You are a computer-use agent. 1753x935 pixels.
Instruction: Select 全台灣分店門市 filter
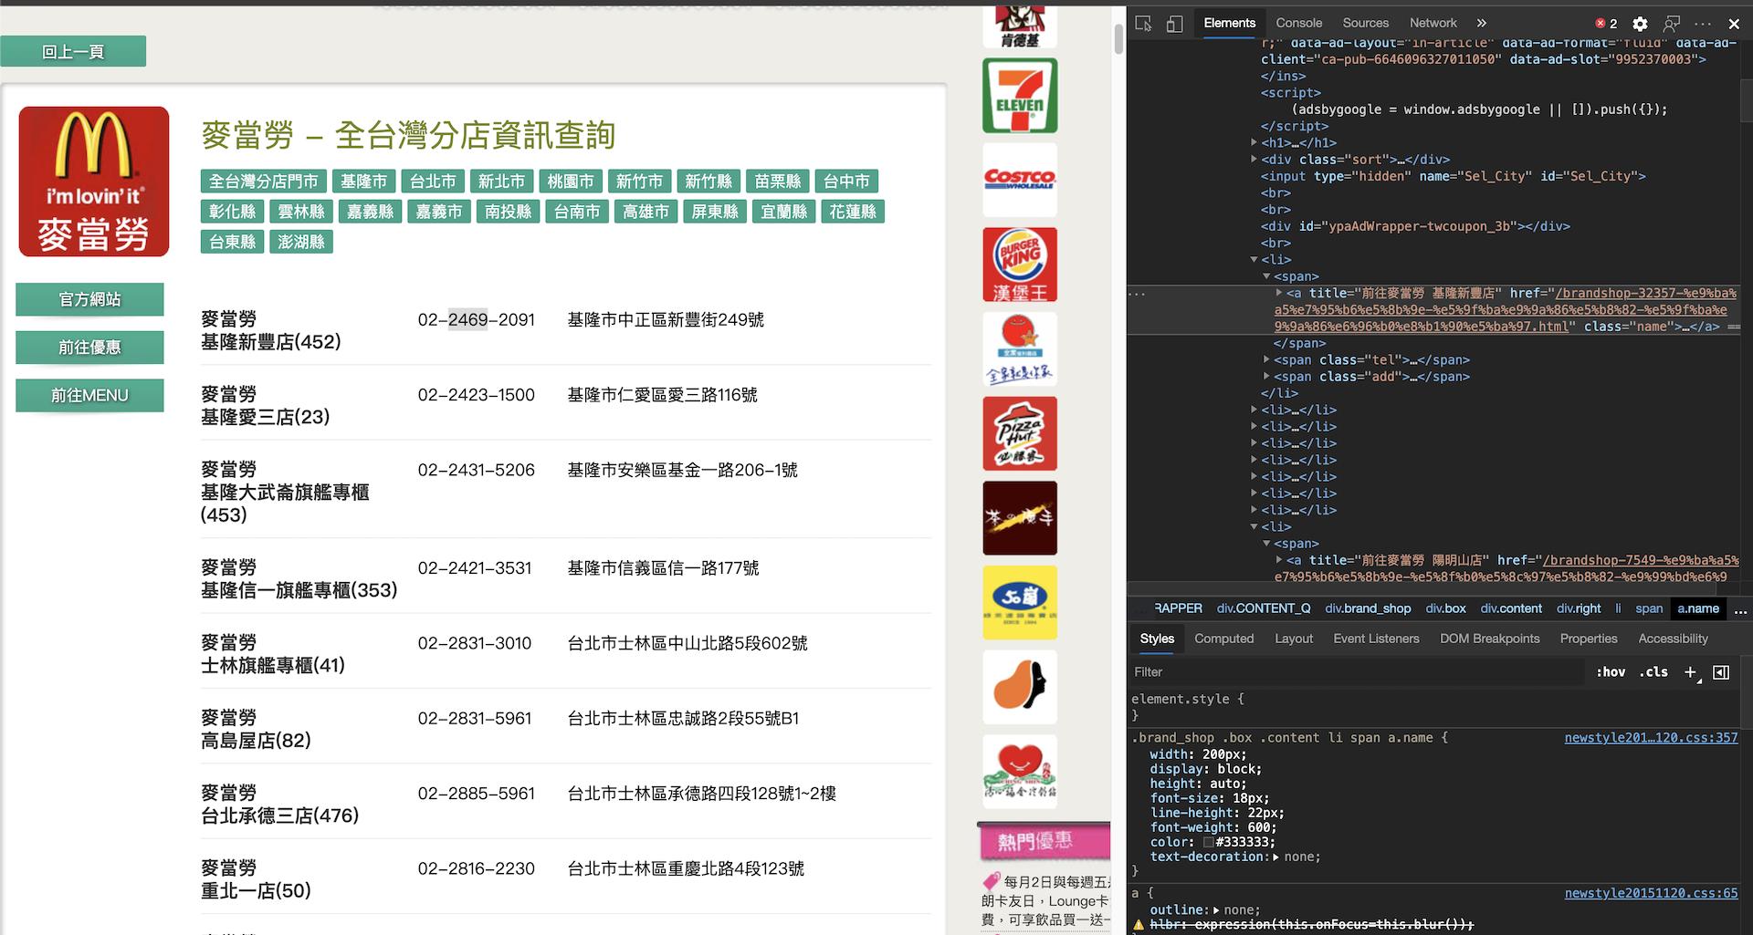264,182
